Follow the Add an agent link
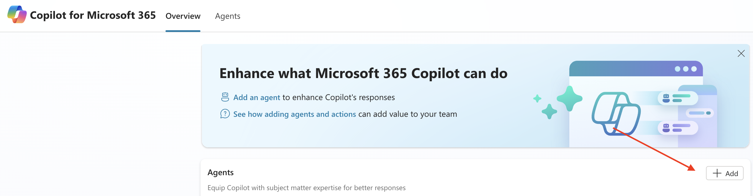The image size is (753, 196). tap(257, 97)
